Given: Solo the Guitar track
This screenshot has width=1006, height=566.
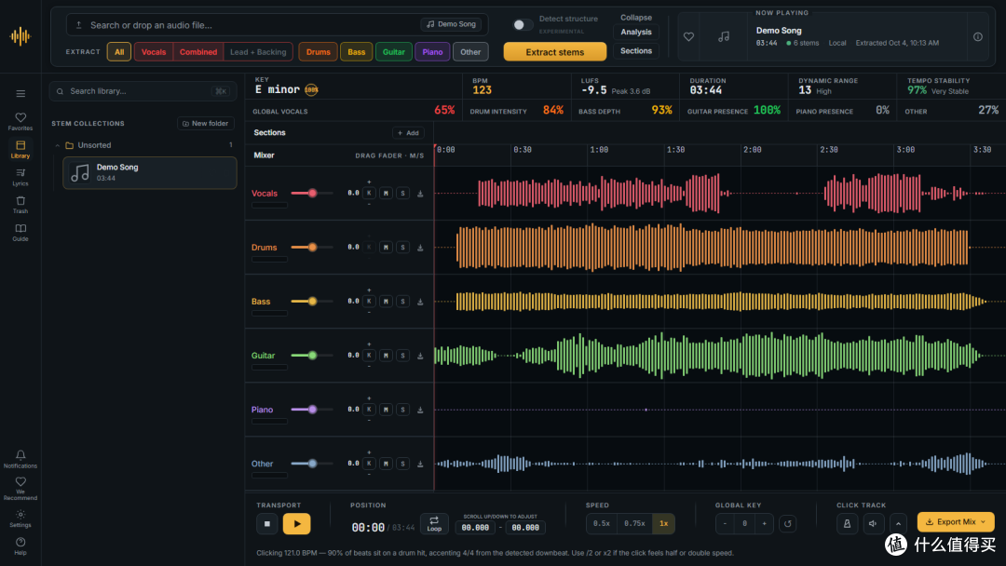Looking at the screenshot, I should click(x=403, y=355).
